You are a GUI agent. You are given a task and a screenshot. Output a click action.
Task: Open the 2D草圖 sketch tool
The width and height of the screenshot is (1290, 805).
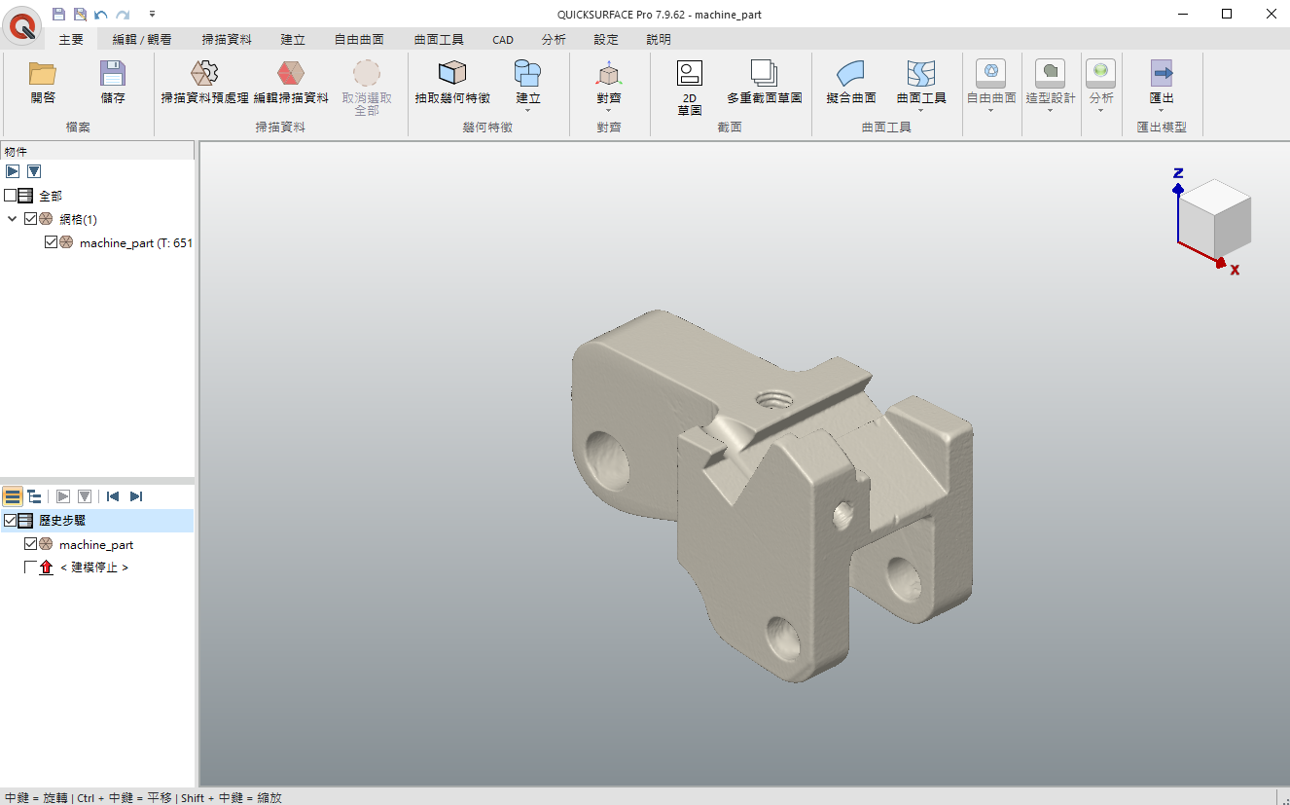(690, 74)
